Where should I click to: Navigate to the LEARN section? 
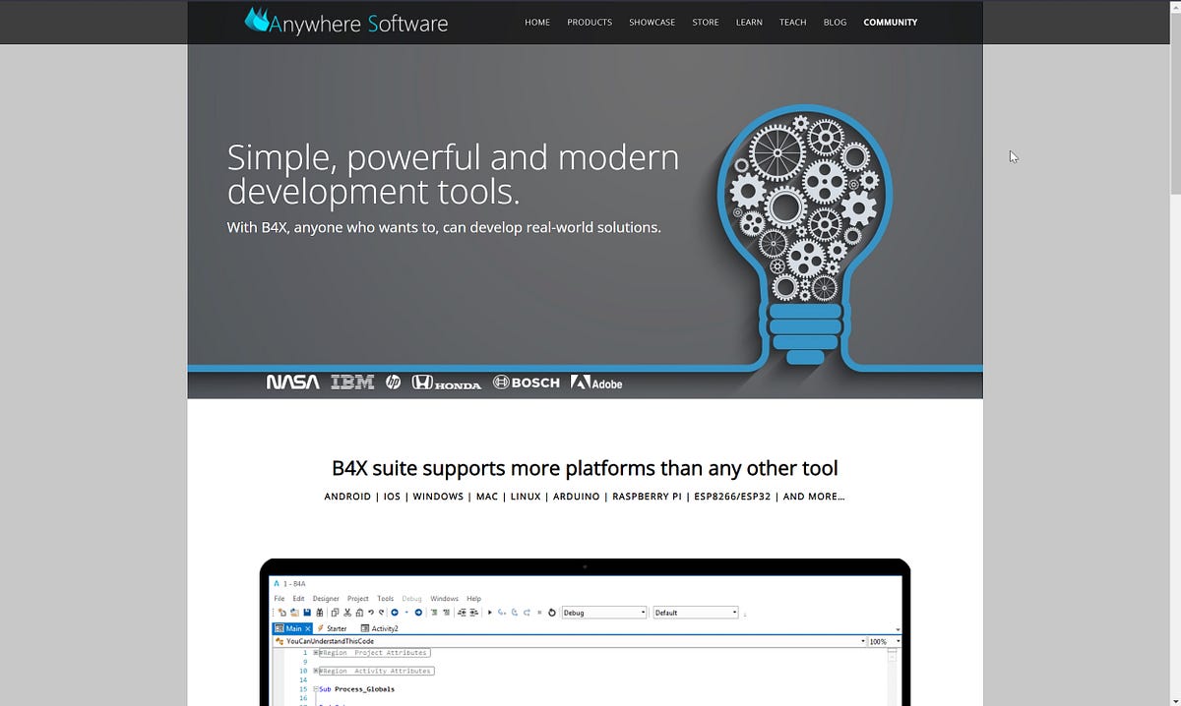pyautogui.click(x=749, y=22)
